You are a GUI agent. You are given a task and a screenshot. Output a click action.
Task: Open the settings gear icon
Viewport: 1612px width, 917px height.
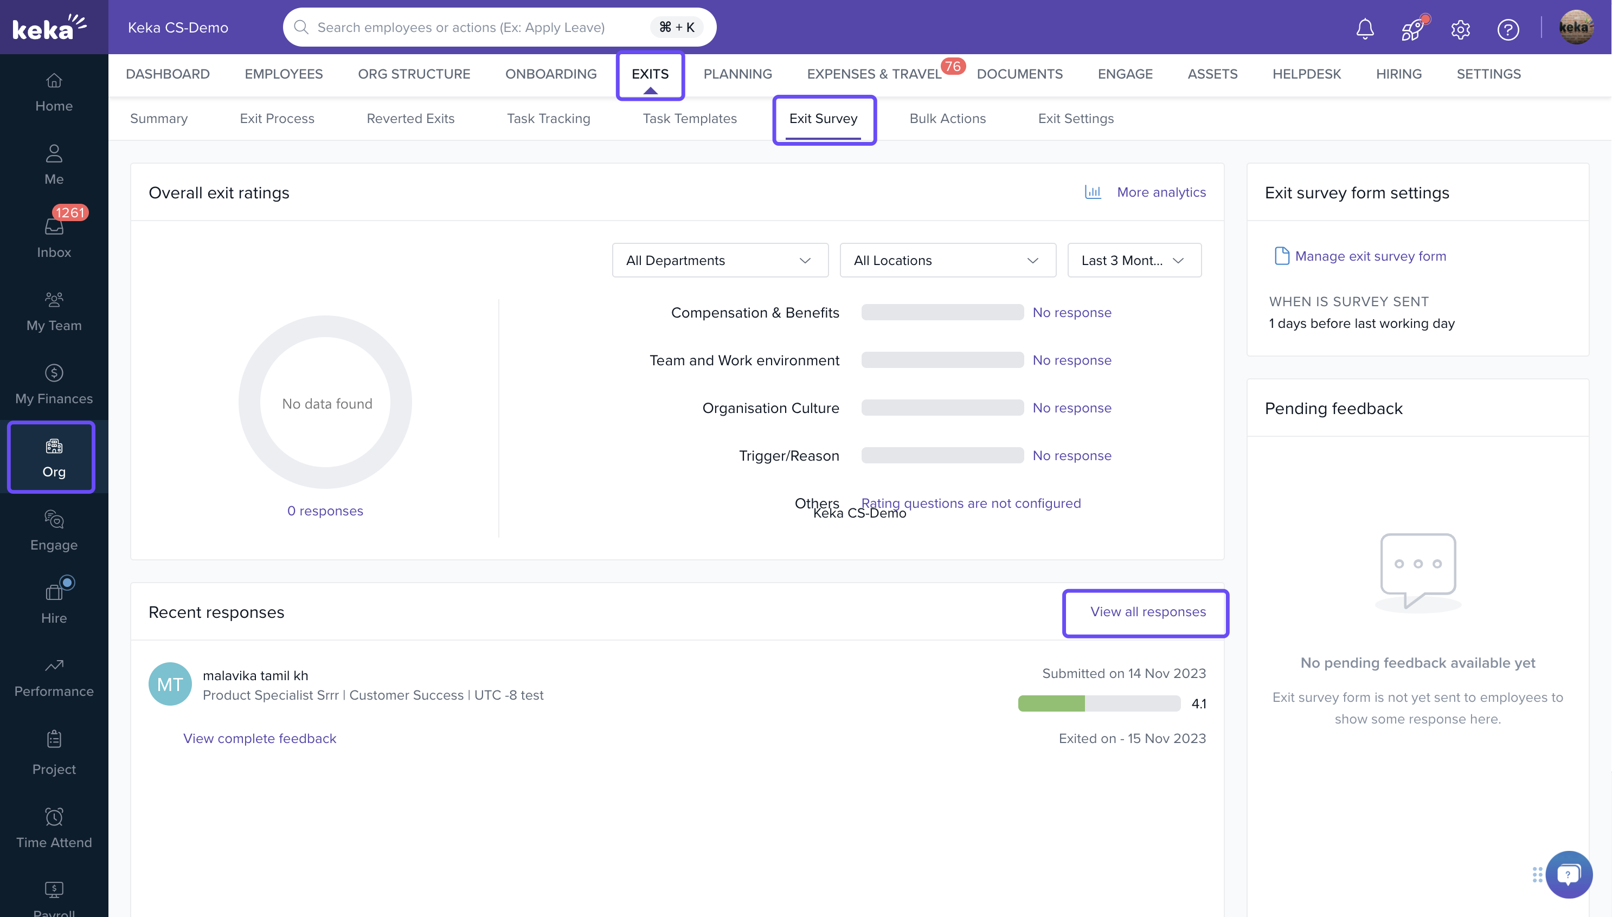coord(1460,29)
